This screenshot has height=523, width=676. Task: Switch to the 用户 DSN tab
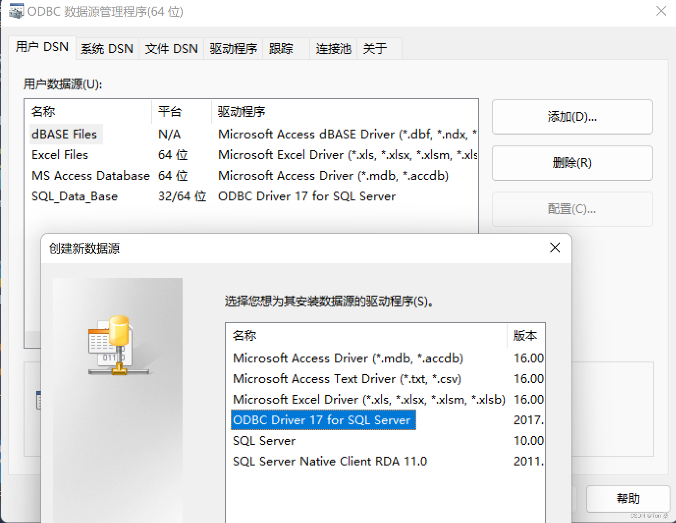point(42,47)
